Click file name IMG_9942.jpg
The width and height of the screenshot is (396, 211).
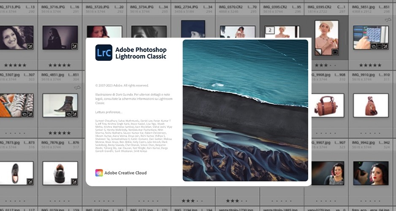click(363, 143)
